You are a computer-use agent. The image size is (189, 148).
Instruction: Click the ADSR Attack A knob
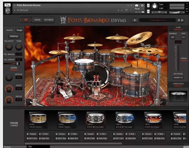coord(9,78)
